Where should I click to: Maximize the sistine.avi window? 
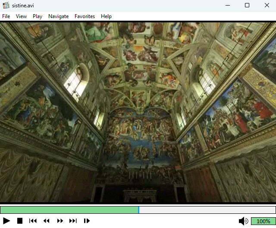[247, 5]
